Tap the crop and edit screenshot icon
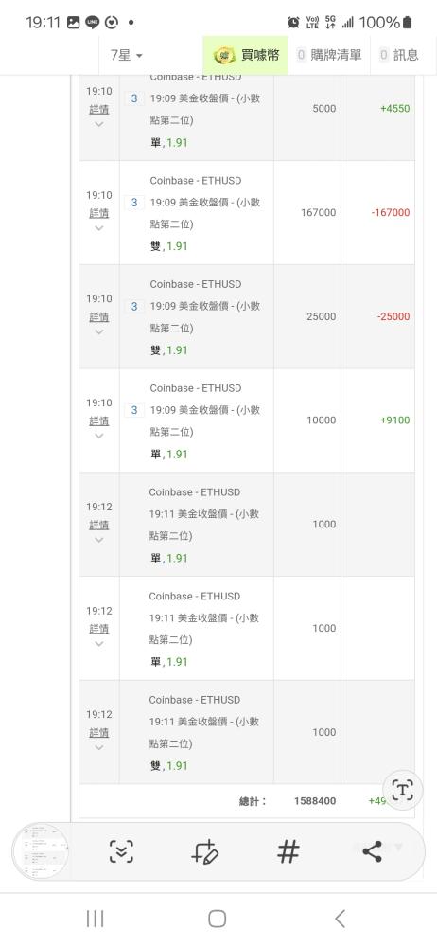 [204, 851]
